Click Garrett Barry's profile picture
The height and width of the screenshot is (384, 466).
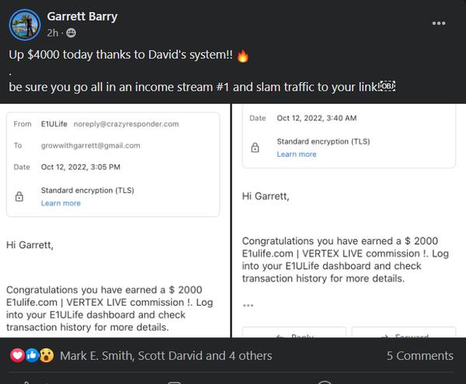pos(25,25)
